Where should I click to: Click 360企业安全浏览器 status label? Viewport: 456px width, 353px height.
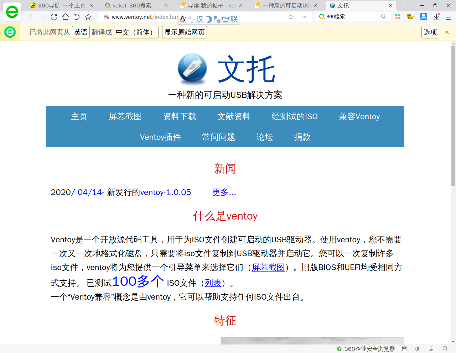[369, 349]
